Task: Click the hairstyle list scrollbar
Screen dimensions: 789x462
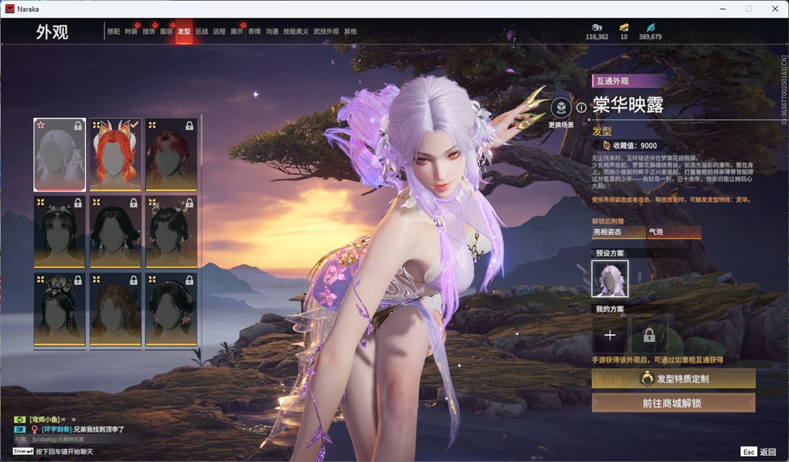Action: pos(201,141)
